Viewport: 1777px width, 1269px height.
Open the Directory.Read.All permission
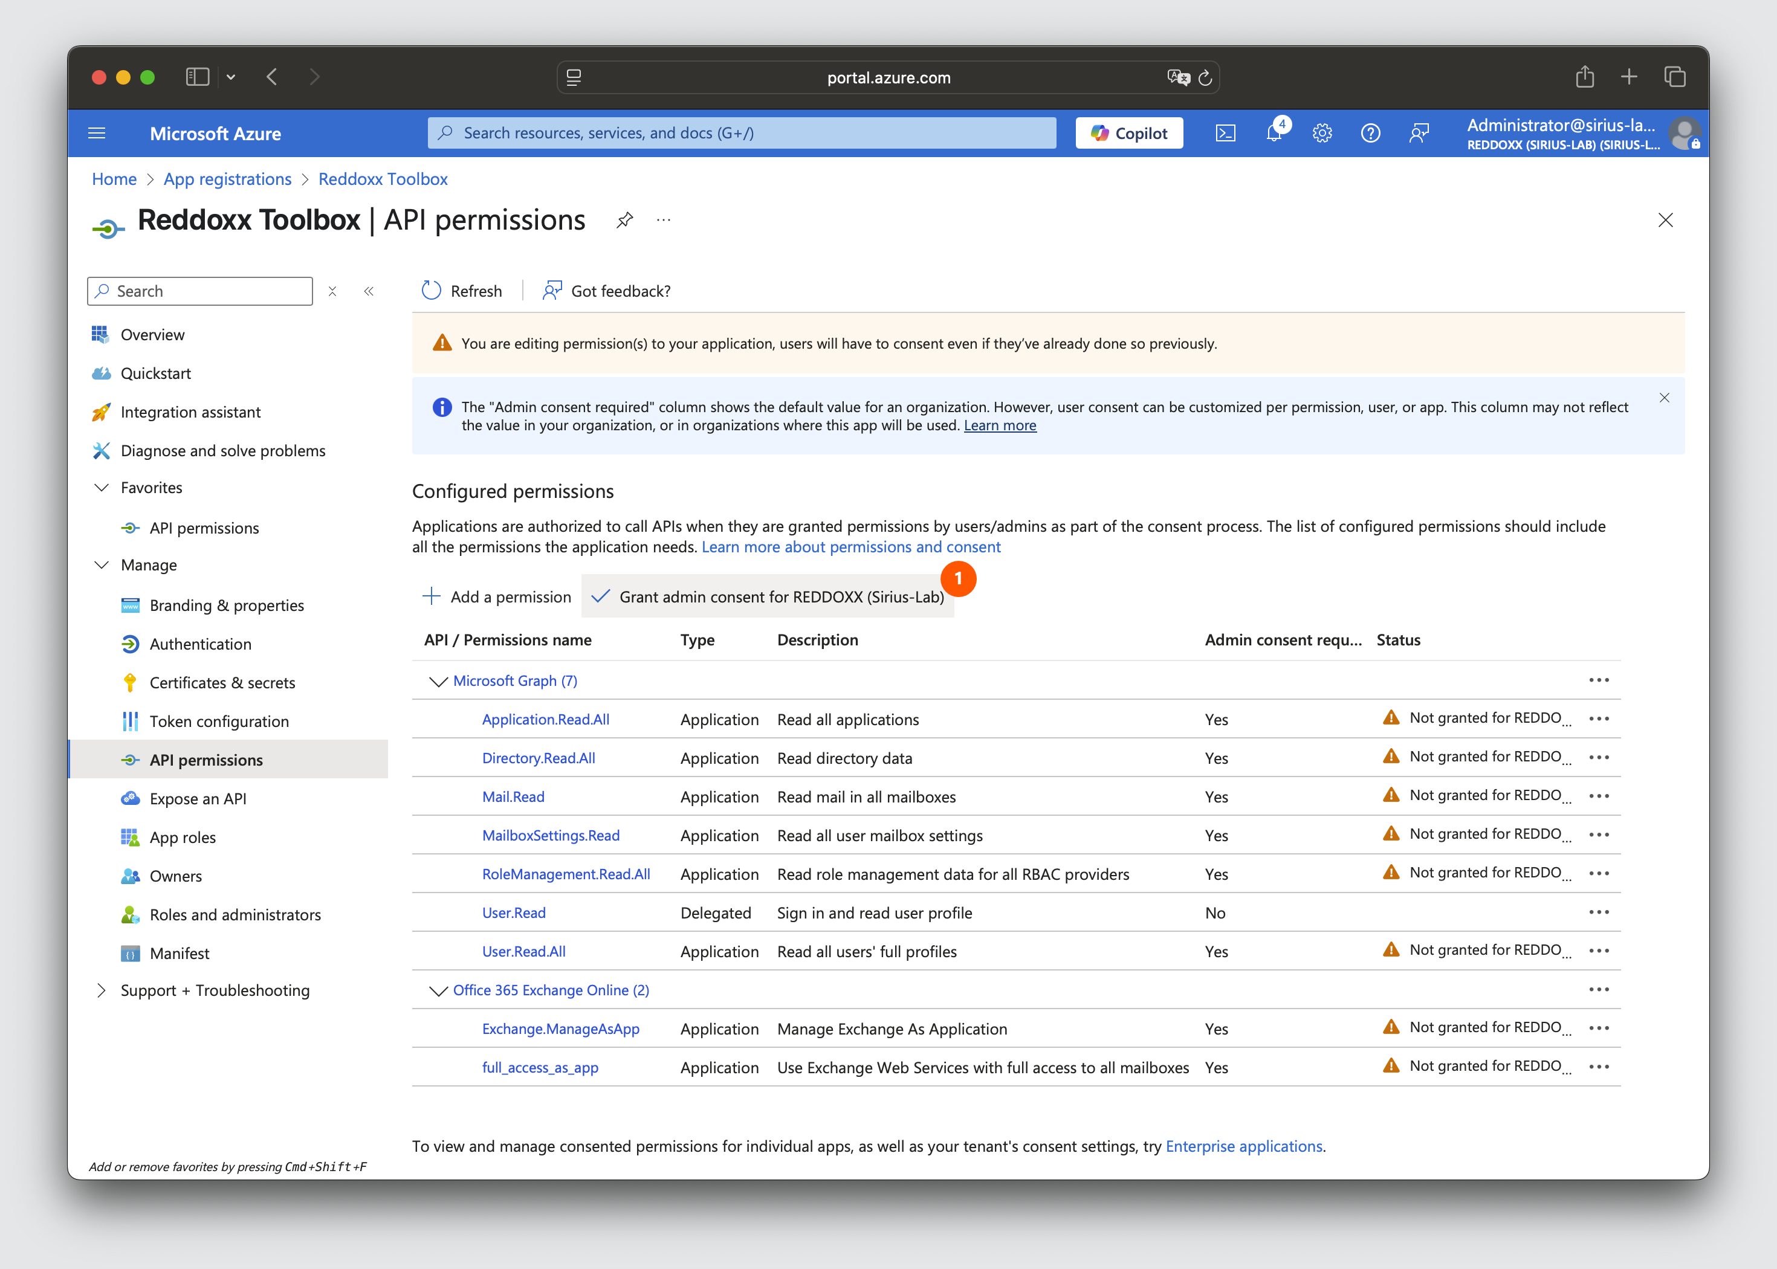click(x=539, y=758)
